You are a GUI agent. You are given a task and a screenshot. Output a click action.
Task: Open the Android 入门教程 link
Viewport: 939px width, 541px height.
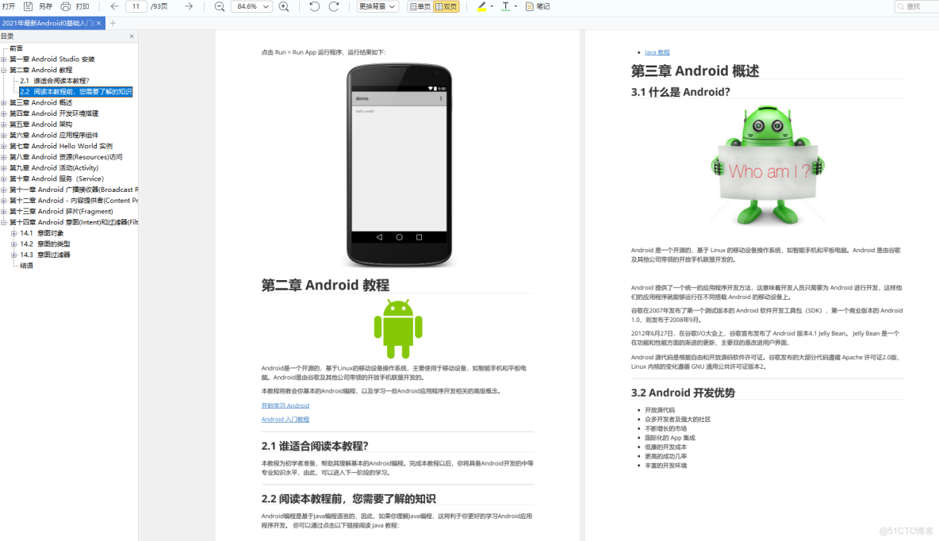coord(285,420)
